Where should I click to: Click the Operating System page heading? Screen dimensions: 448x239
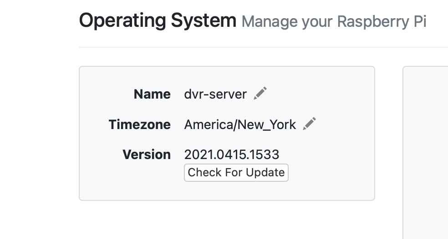(158, 21)
